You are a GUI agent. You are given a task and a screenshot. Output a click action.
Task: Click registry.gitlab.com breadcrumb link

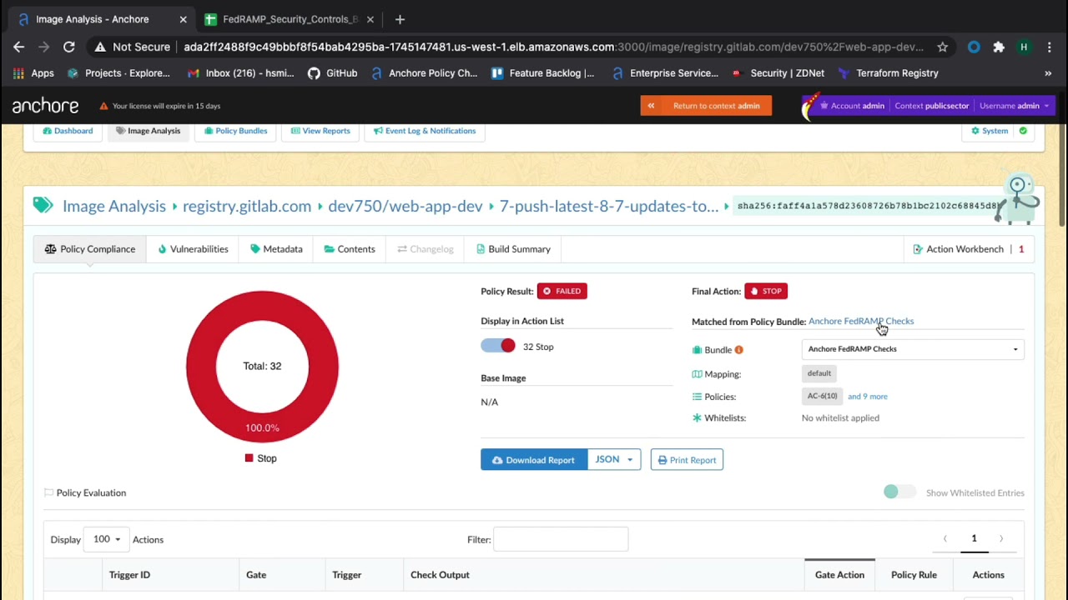tap(247, 207)
